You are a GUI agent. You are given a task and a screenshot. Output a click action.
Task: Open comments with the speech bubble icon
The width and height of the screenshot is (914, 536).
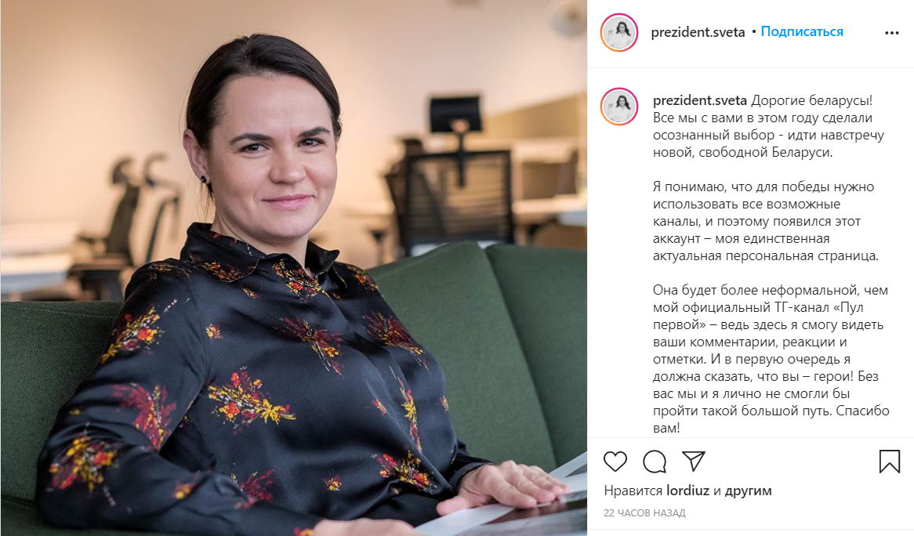point(655,462)
